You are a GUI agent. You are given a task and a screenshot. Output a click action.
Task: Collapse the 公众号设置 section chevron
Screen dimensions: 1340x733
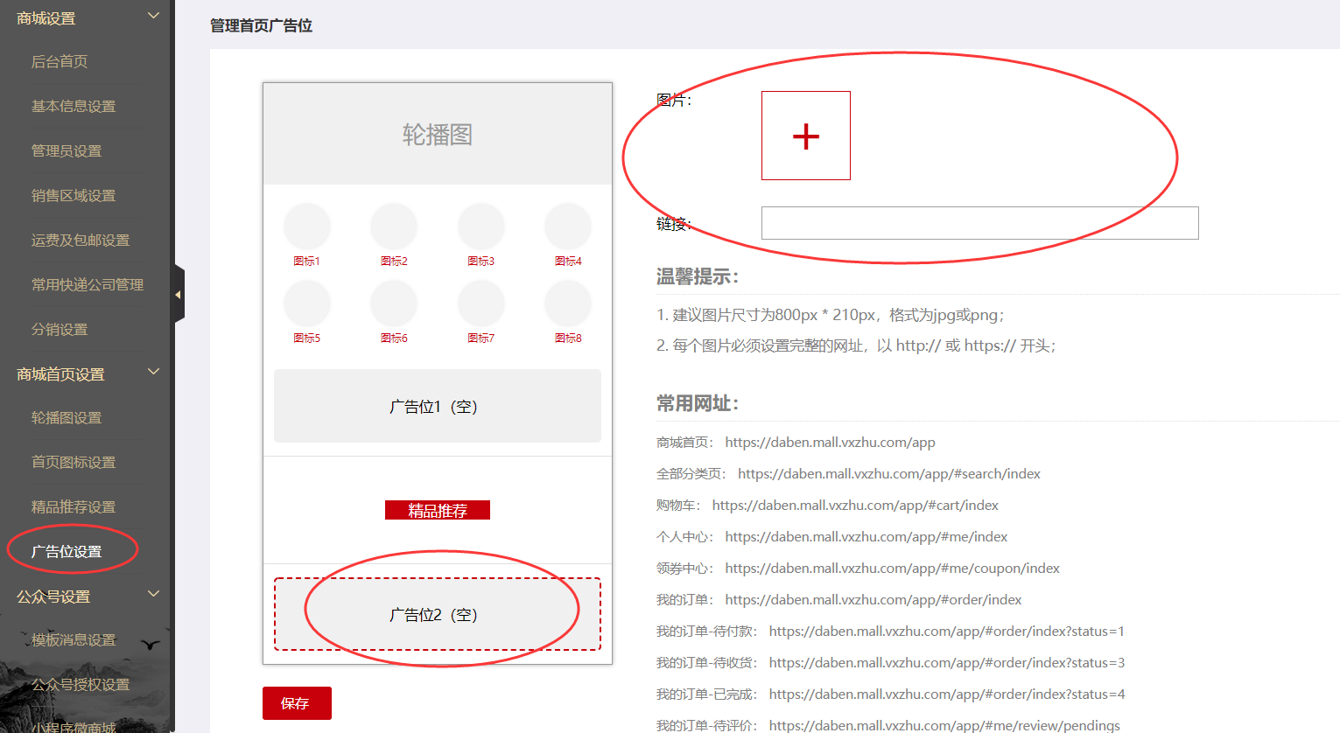point(153,594)
